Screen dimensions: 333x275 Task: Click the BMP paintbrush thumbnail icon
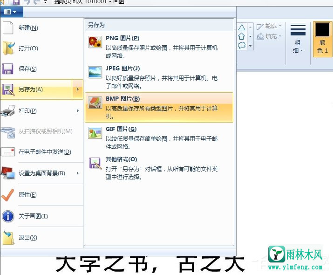(95, 103)
